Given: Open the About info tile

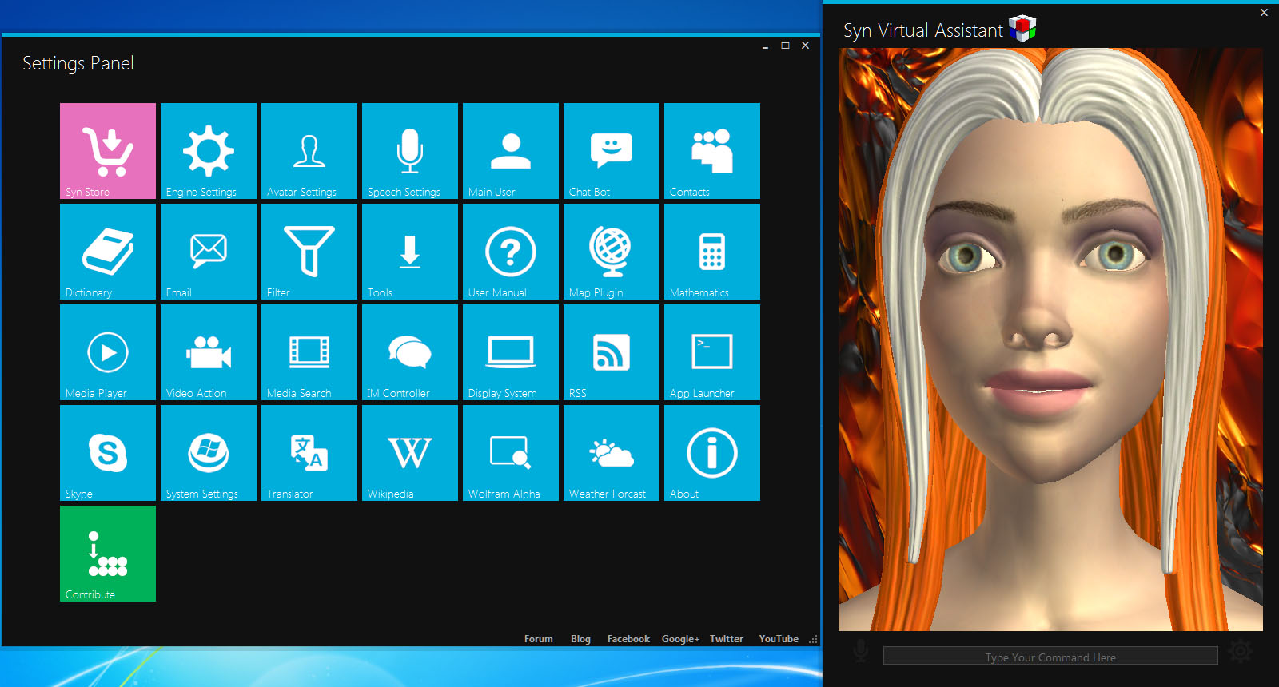Looking at the screenshot, I should (x=712, y=453).
